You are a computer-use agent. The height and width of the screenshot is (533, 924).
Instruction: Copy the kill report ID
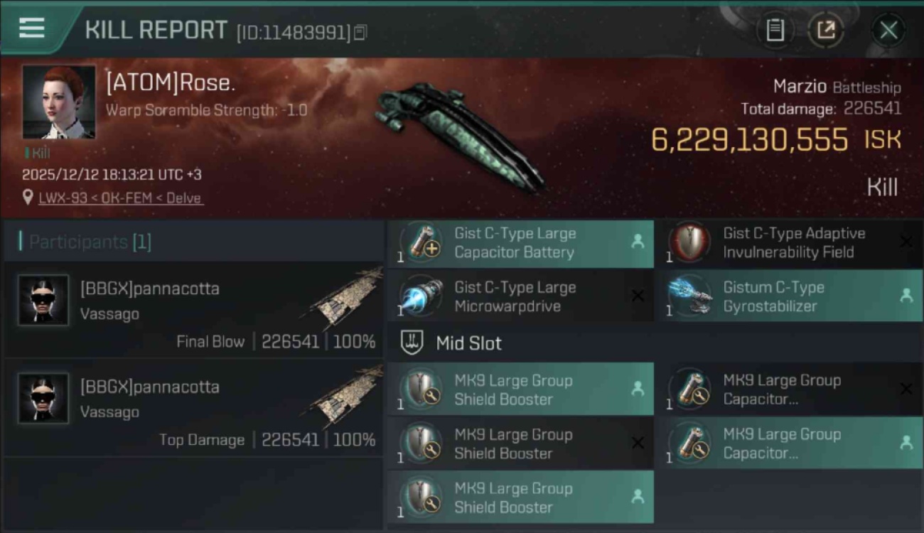360,32
